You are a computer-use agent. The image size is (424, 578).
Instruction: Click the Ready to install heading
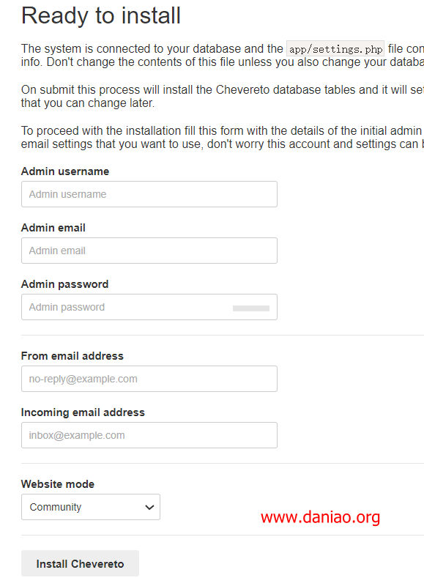101,16
